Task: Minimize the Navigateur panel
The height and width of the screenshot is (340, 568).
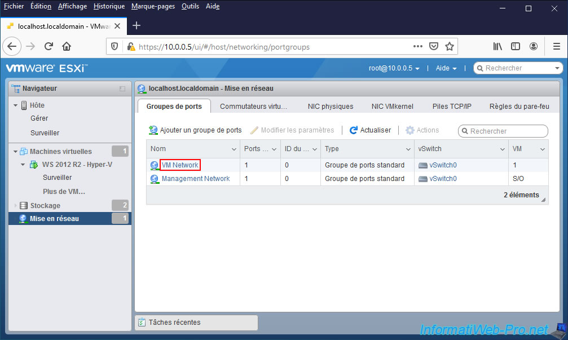Action: [122, 89]
